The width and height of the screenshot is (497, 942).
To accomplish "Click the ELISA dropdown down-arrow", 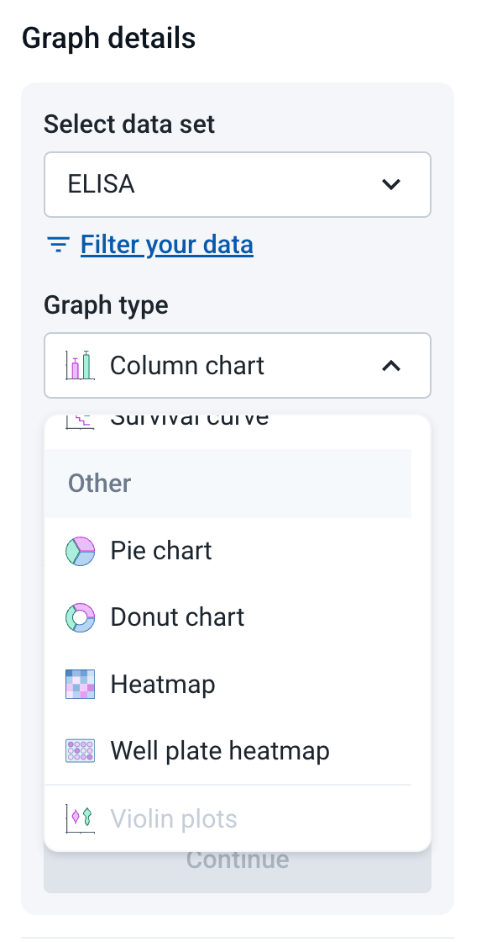I will tap(391, 184).
